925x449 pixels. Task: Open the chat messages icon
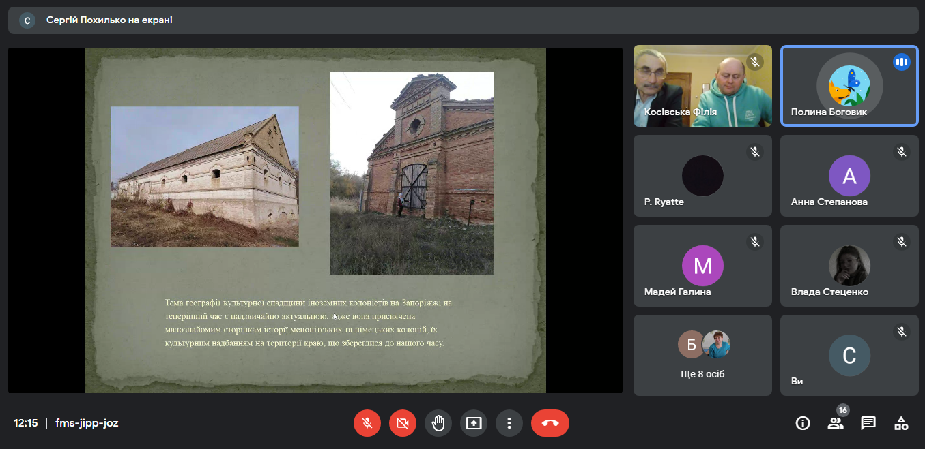[868, 423]
